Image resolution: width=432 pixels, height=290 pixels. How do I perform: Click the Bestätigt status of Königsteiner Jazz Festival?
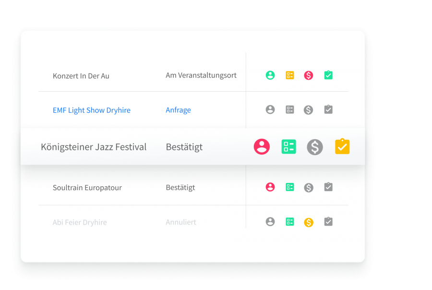tap(184, 147)
